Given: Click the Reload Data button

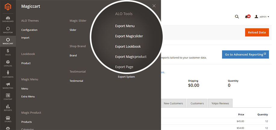Looking at the screenshot, I should pos(256,32).
